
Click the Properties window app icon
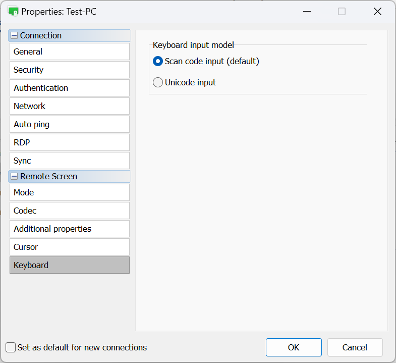(x=13, y=11)
